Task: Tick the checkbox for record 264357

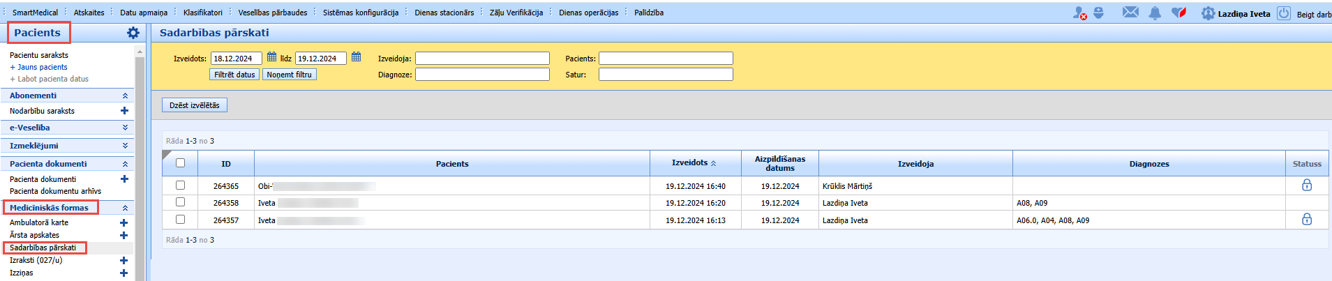Action: coord(181,219)
